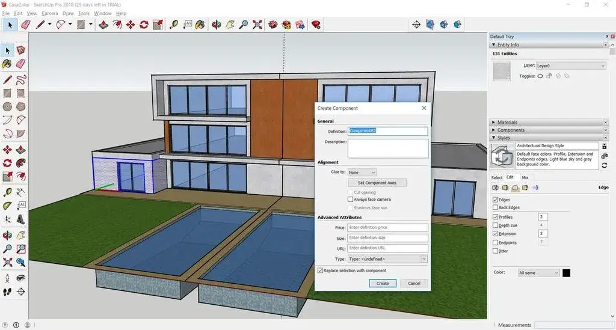Image resolution: width=616 pixels, height=330 pixels.
Task: Enable the Endpoints checkbox
Action: (496, 242)
